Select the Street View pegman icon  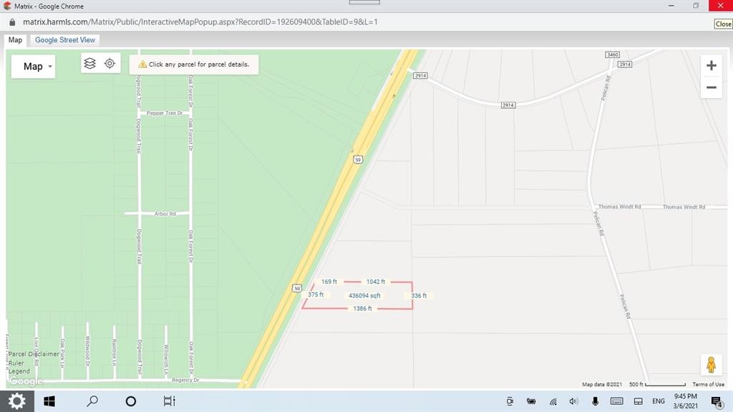tap(711, 365)
